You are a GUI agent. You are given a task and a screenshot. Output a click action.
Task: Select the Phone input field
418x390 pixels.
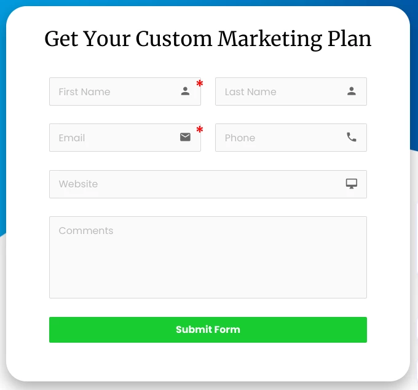[283, 138]
